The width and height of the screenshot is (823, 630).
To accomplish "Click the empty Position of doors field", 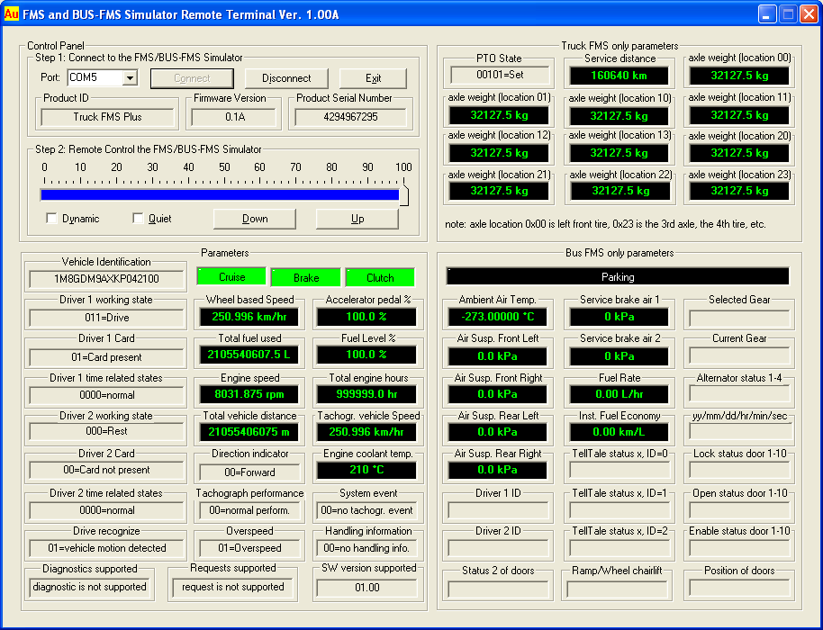I will 739,588.
